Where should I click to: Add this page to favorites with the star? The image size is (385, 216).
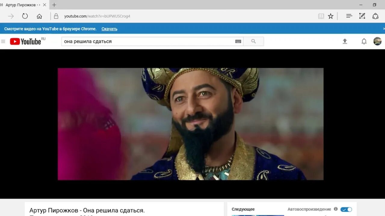(331, 16)
